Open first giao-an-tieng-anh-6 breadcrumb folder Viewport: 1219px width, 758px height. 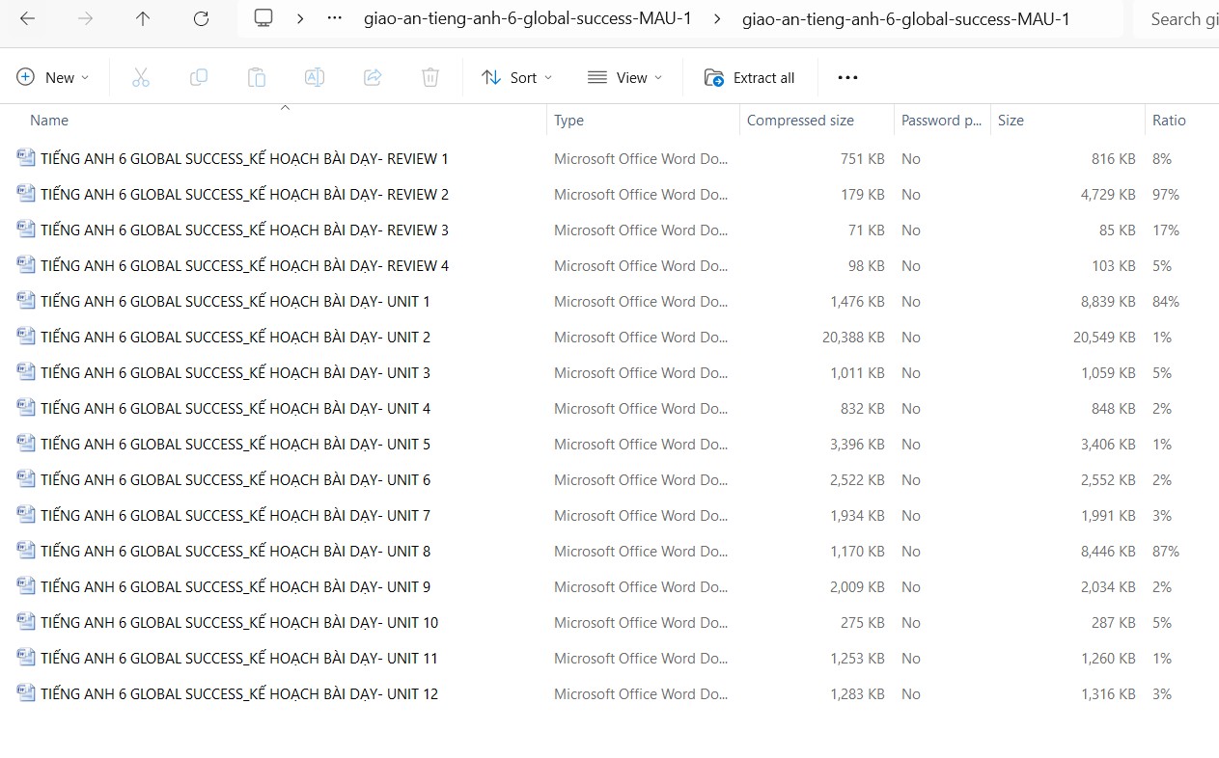(x=527, y=19)
